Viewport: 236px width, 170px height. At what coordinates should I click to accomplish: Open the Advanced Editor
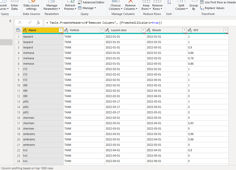pos(91,2)
